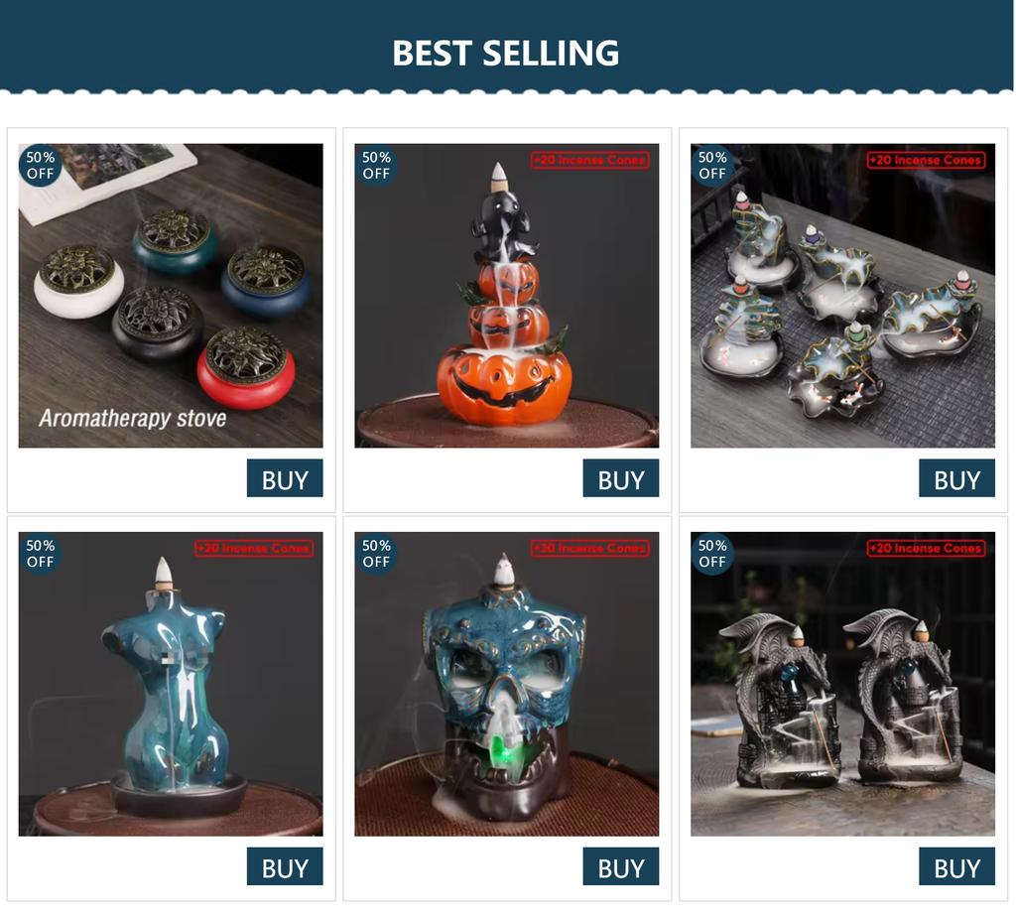Open the teal torso burner image
1016x919 pixels.
pos(171,685)
